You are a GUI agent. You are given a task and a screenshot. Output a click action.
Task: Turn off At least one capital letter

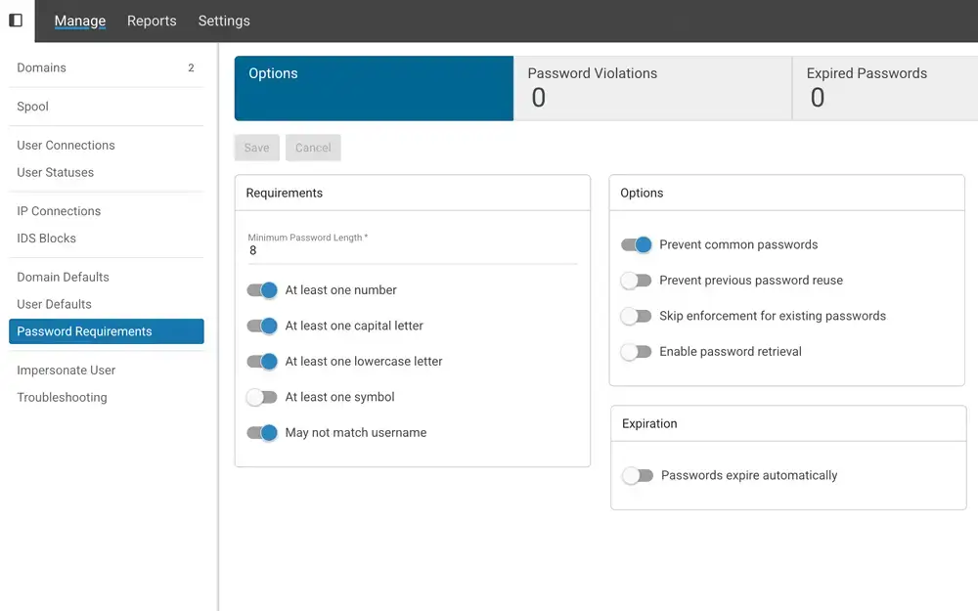[x=263, y=326]
